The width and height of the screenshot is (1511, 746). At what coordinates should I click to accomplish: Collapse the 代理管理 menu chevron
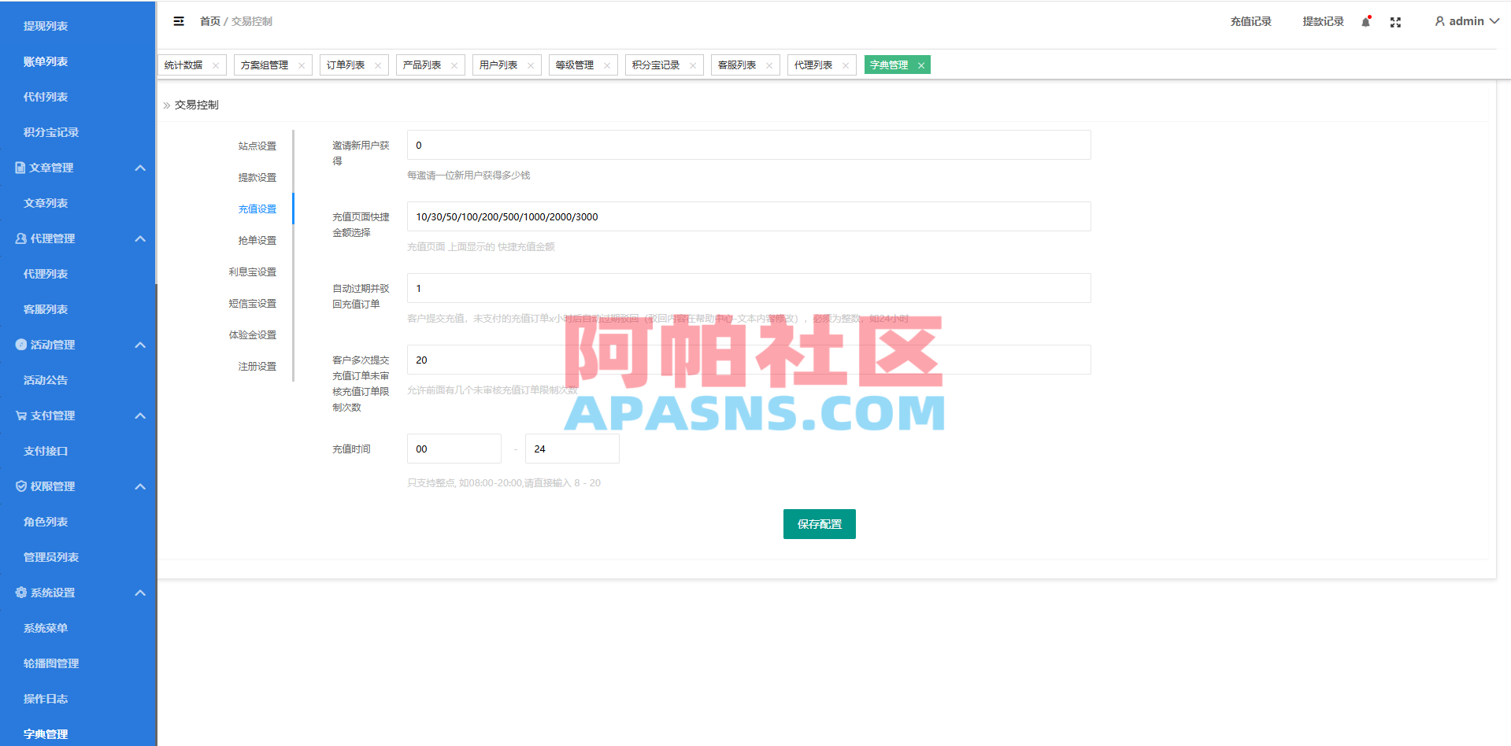(x=140, y=238)
